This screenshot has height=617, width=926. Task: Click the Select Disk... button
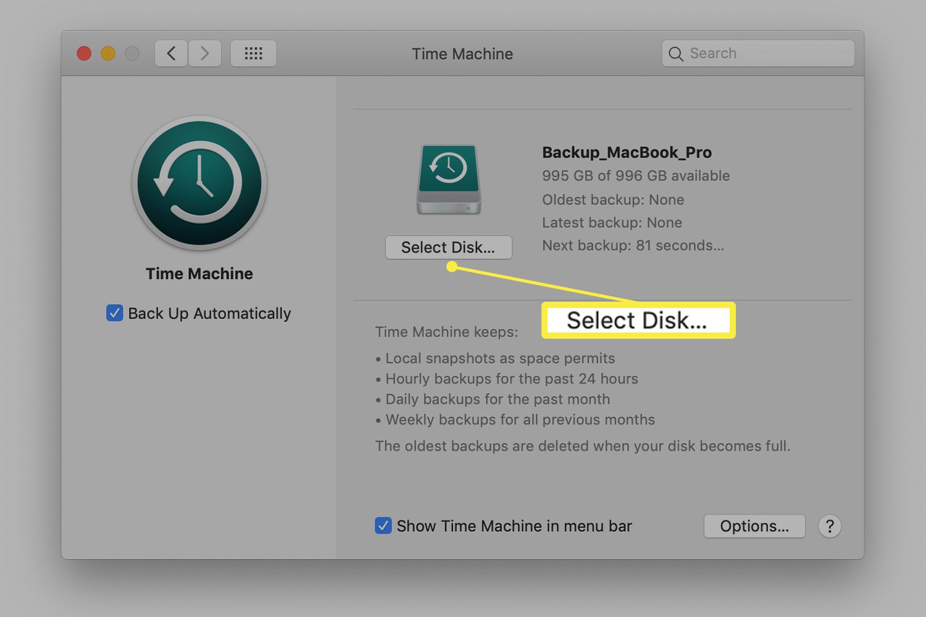pos(449,247)
